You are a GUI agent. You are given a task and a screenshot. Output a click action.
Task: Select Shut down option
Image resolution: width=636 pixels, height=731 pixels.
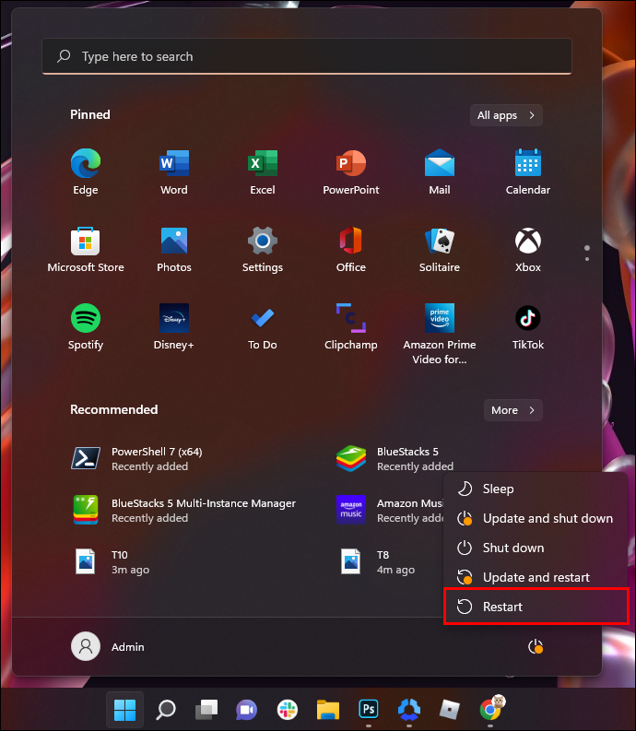click(536, 548)
